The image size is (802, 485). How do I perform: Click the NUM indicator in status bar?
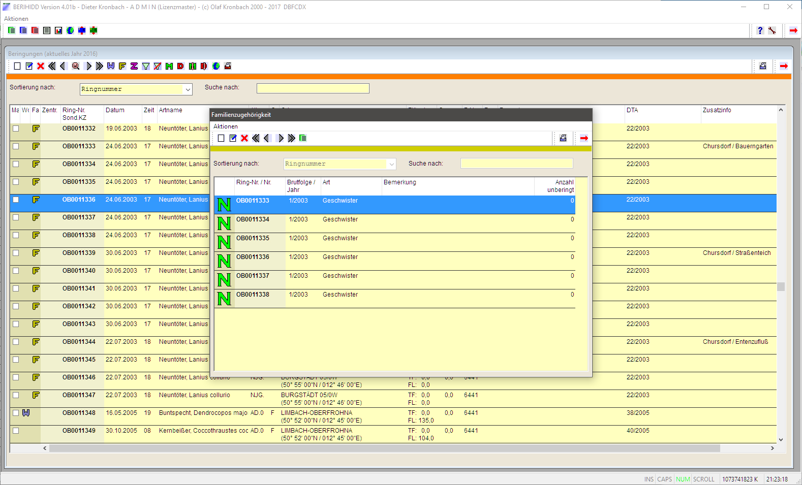[x=683, y=479]
